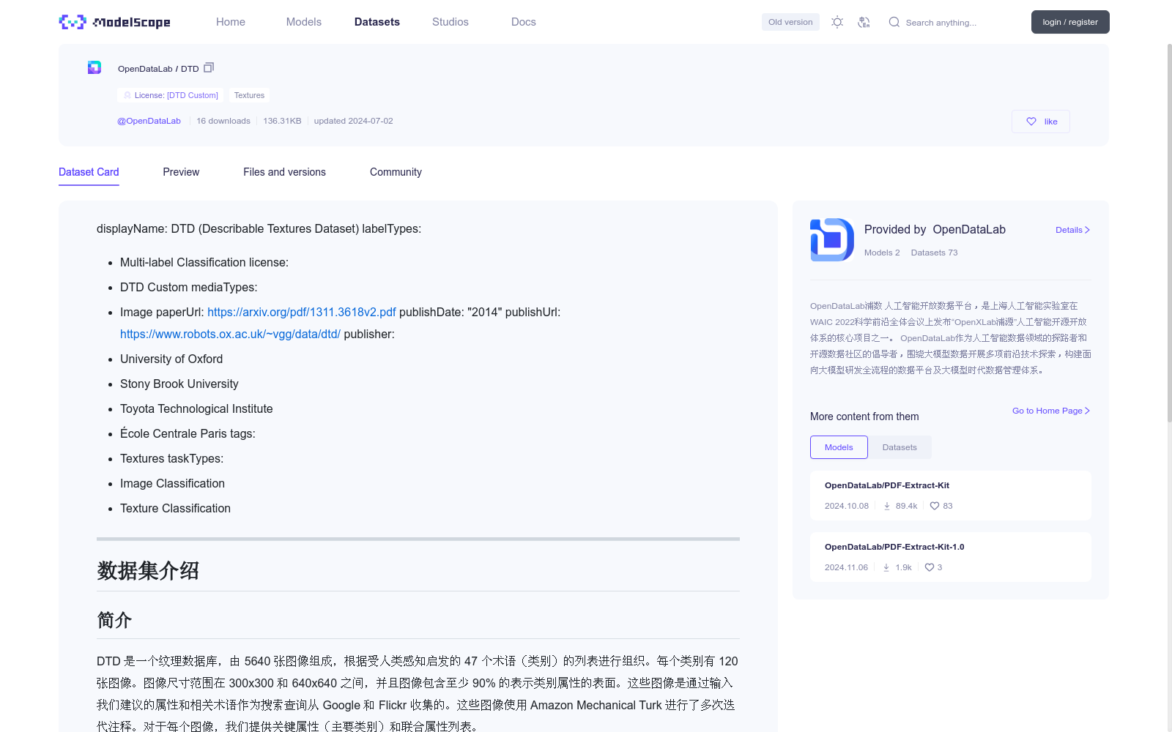The width and height of the screenshot is (1172, 732).
Task: Open the large OpenDataLab provider logo
Action: tap(832, 240)
